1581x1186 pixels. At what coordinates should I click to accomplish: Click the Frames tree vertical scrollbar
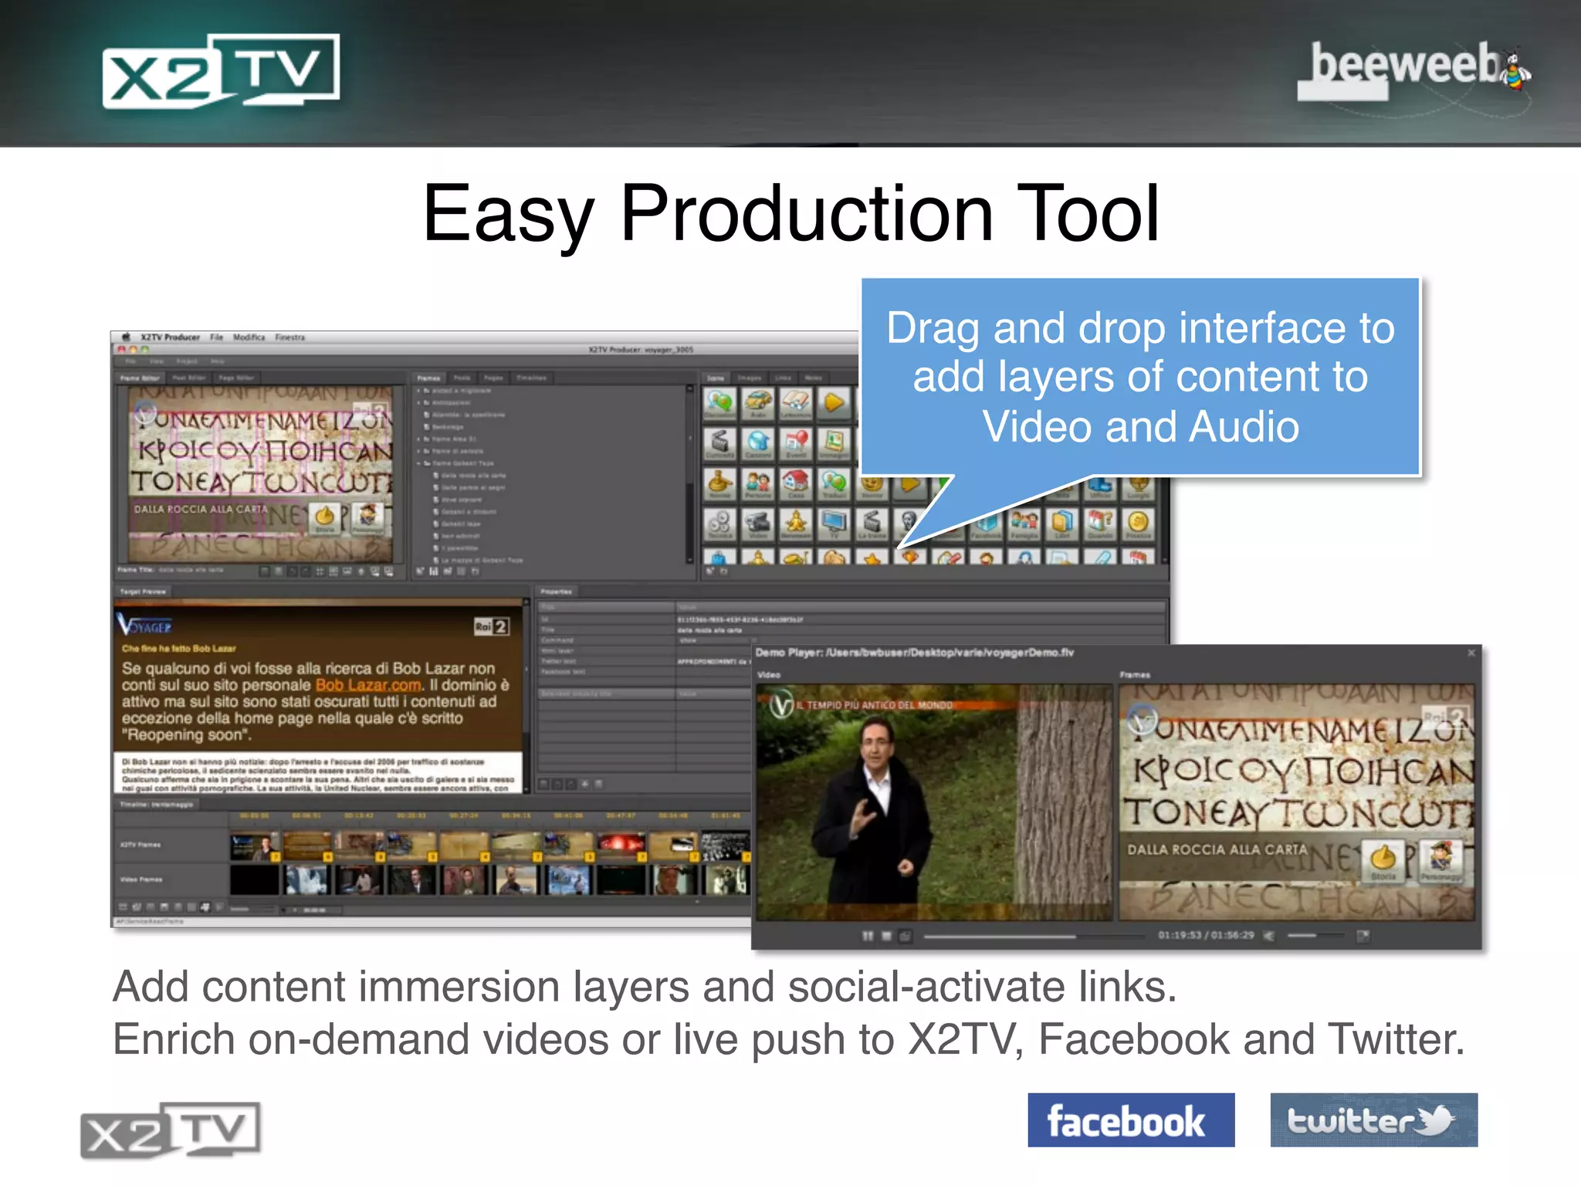[690, 475]
